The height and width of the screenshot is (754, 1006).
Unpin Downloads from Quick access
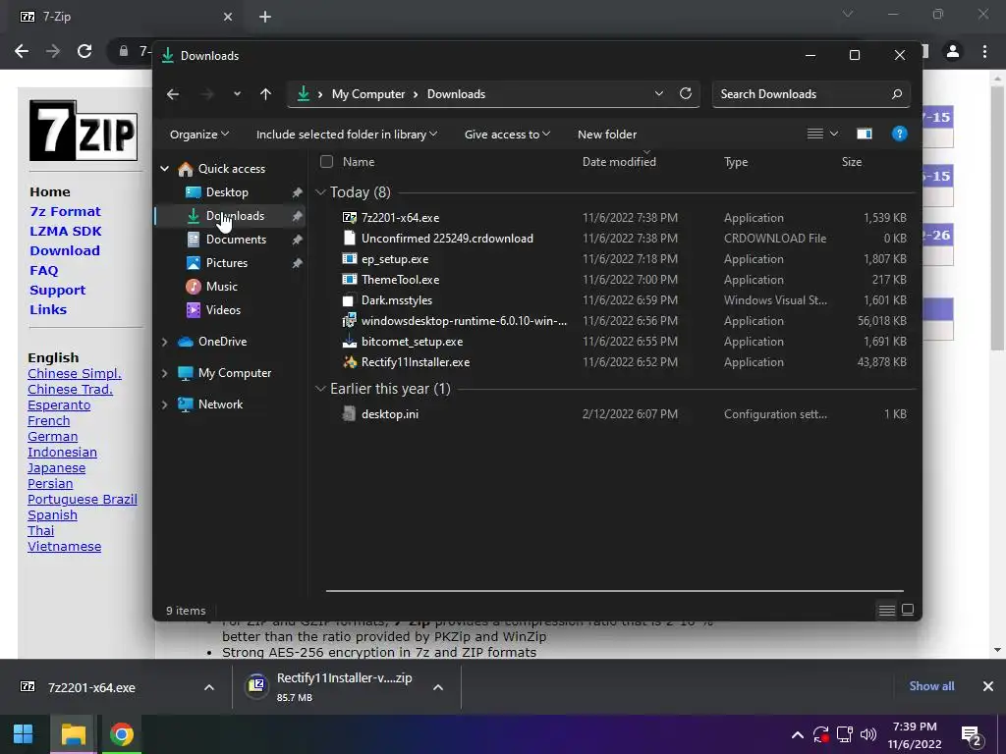[297, 216]
